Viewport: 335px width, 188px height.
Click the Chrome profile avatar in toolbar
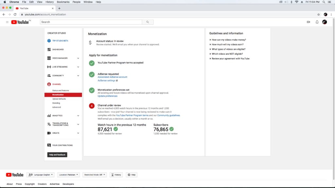[326, 14]
